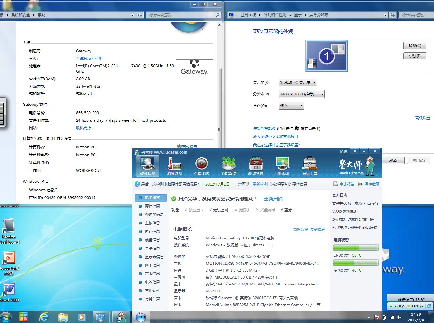
Task: Open 分辨率 resolution dropdown
Action: click(x=302, y=94)
